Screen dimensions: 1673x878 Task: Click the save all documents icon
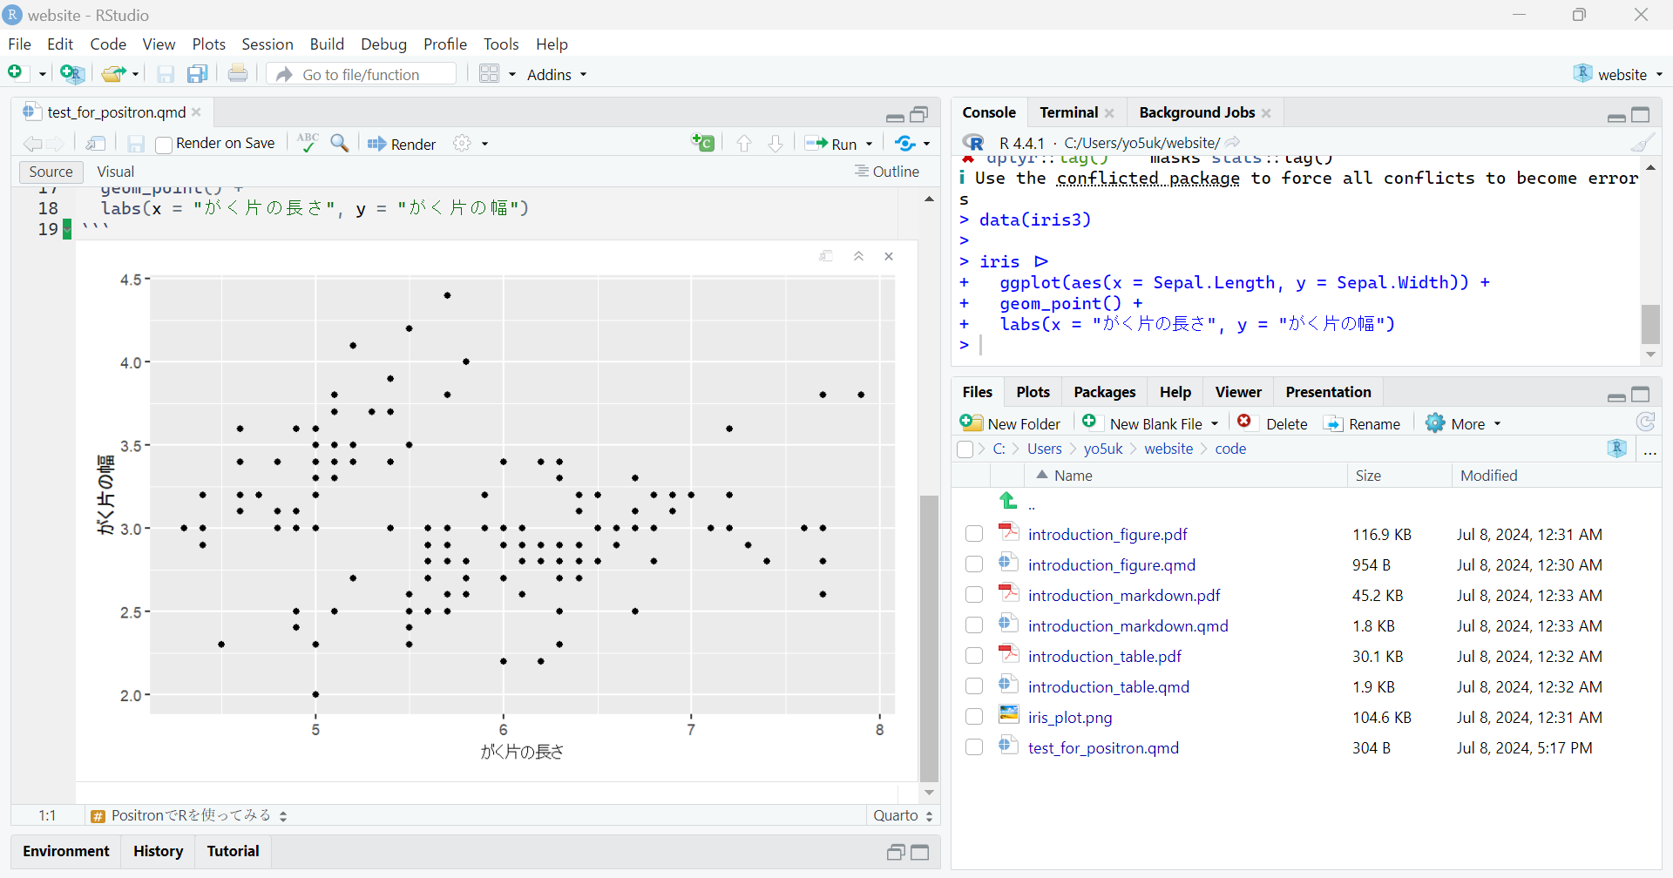[x=198, y=74]
